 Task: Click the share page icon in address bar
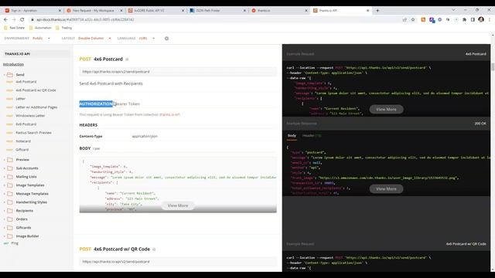405,19
